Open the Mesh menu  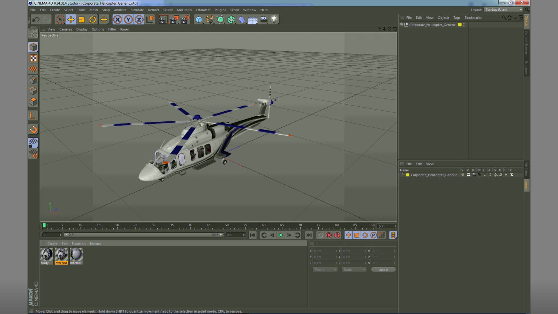pos(93,10)
